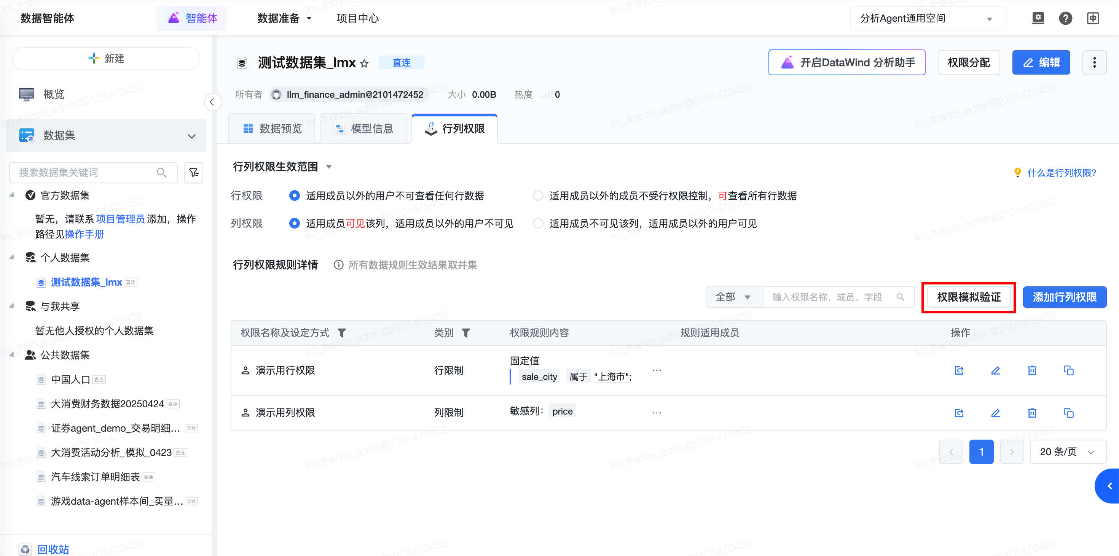Open the 全部 filter dropdown
The width and height of the screenshot is (1119, 556).
734,297
